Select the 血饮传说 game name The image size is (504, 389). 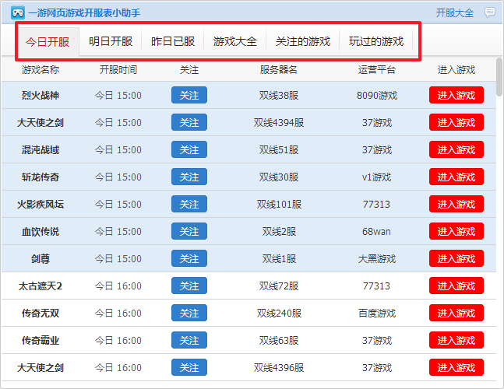click(x=41, y=232)
